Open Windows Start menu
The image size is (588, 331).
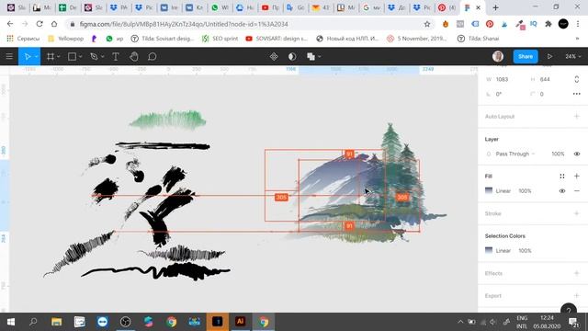pos(11,322)
